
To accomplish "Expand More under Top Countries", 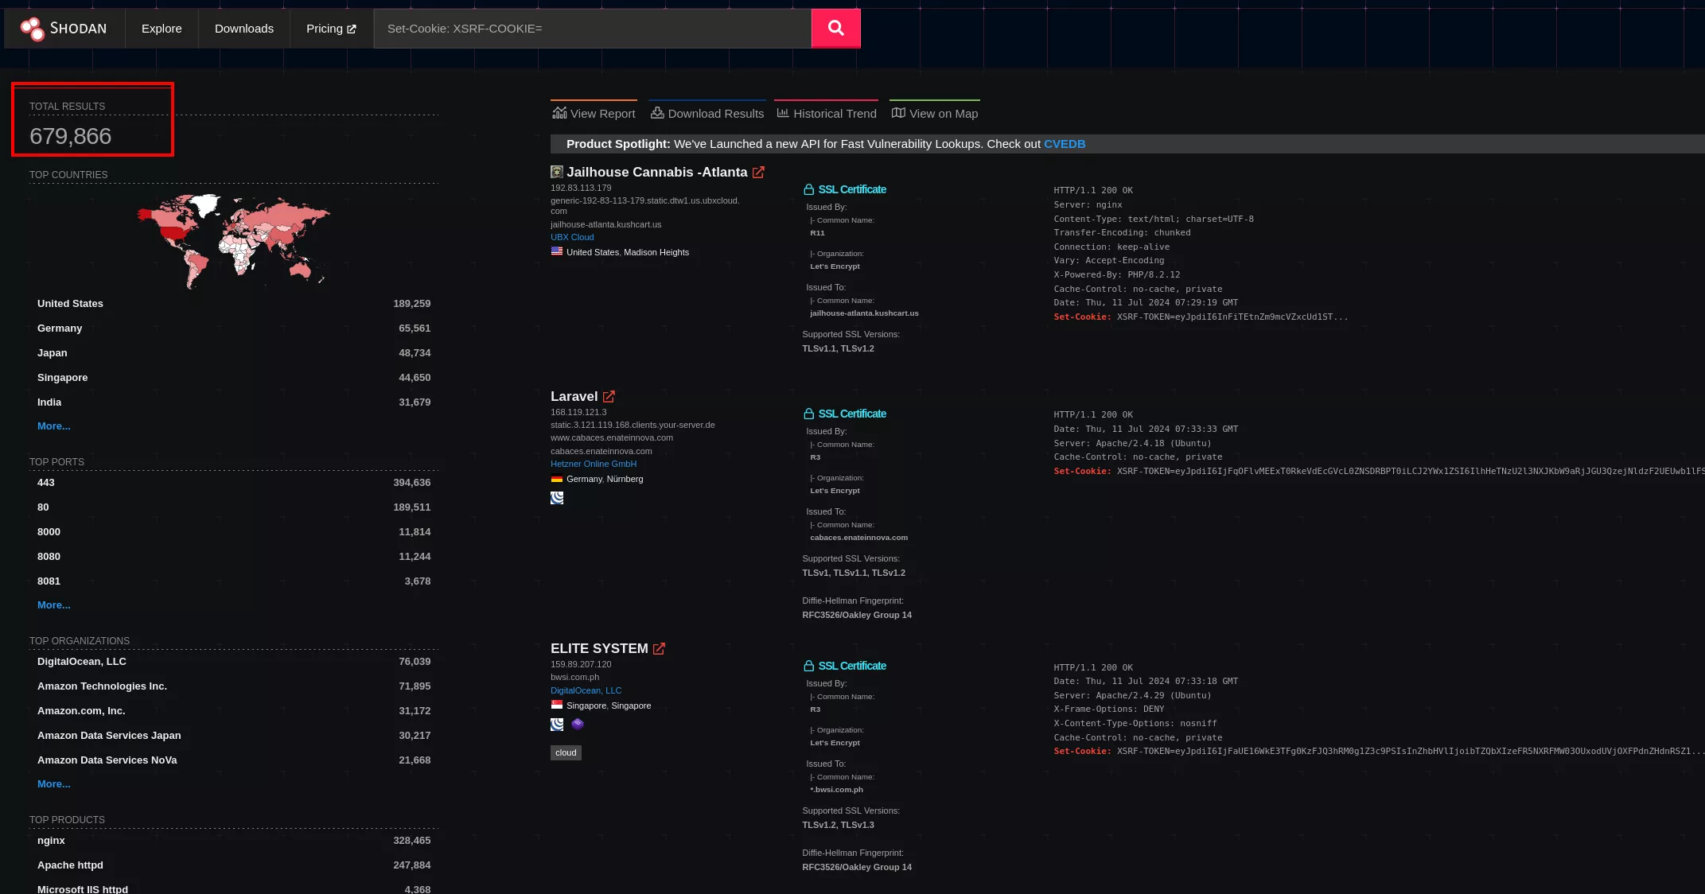I will click(x=54, y=426).
